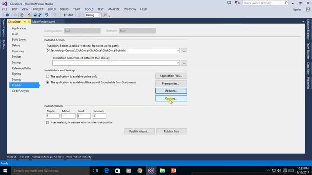Undo the last action with the undo icon
The image size is (312, 175).
point(47,15)
